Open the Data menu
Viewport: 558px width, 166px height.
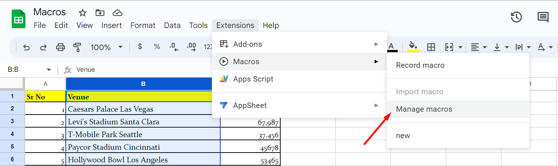pyautogui.click(x=172, y=25)
